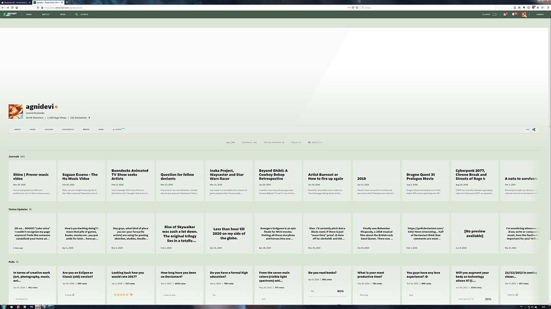The image size is (551, 309).
Task: Filter posts by Journals 165
Action: click(249, 143)
